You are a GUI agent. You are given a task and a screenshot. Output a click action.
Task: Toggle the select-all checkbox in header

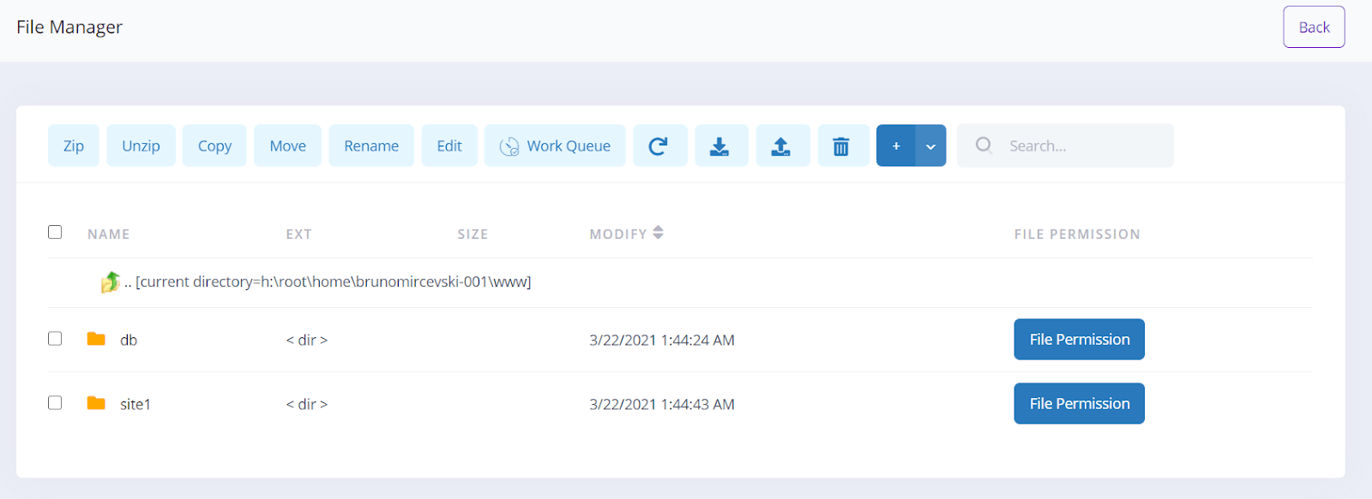tap(55, 232)
